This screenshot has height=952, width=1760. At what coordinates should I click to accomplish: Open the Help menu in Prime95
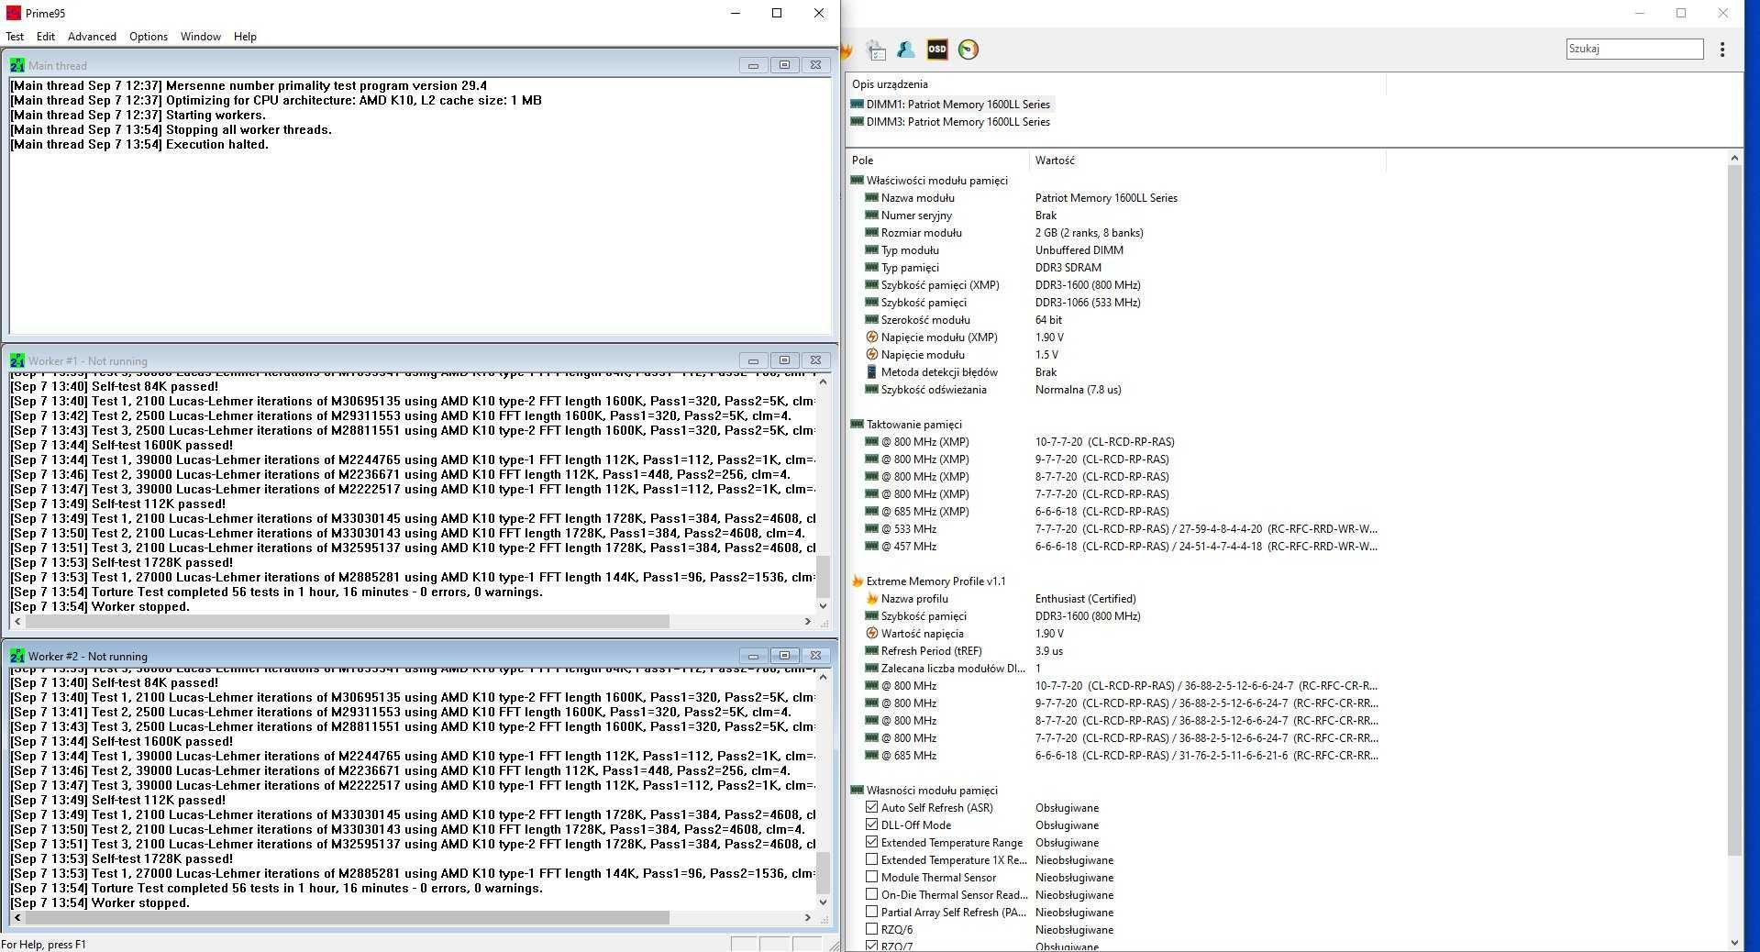[x=245, y=37]
